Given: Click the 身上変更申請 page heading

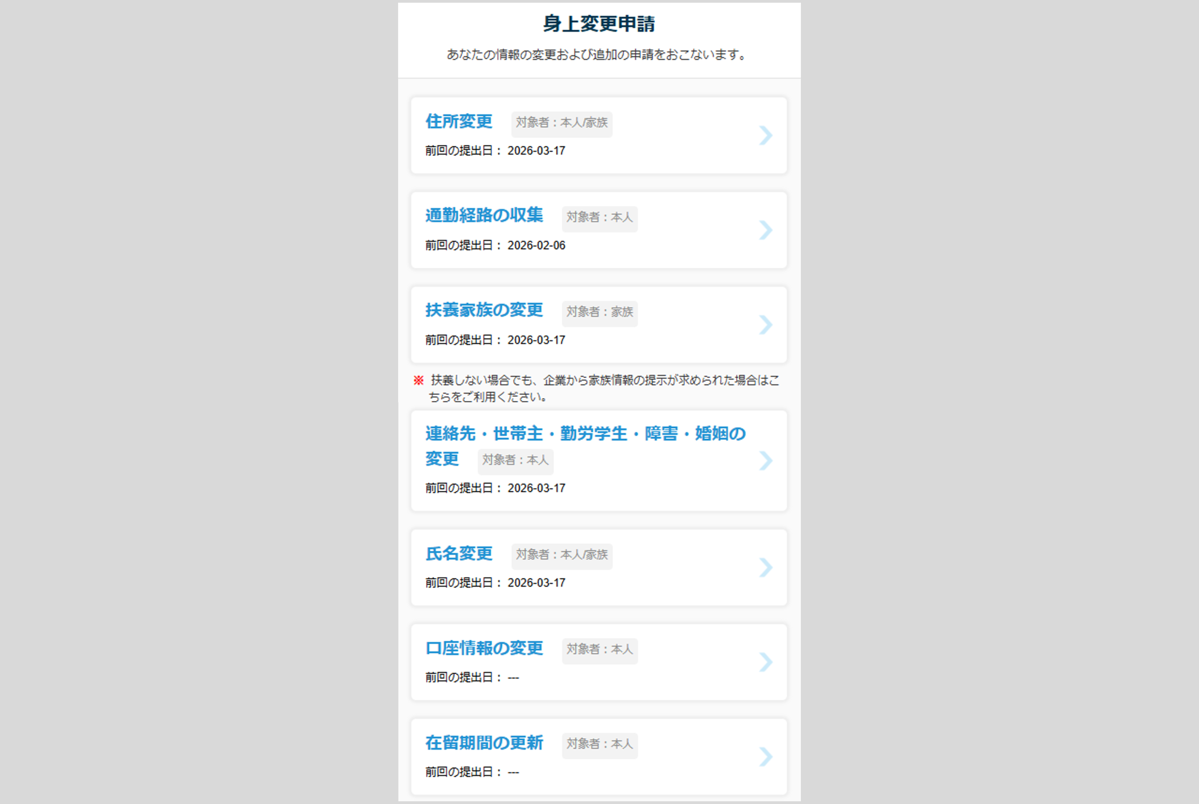Looking at the screenshot, I should coord(599,23).
